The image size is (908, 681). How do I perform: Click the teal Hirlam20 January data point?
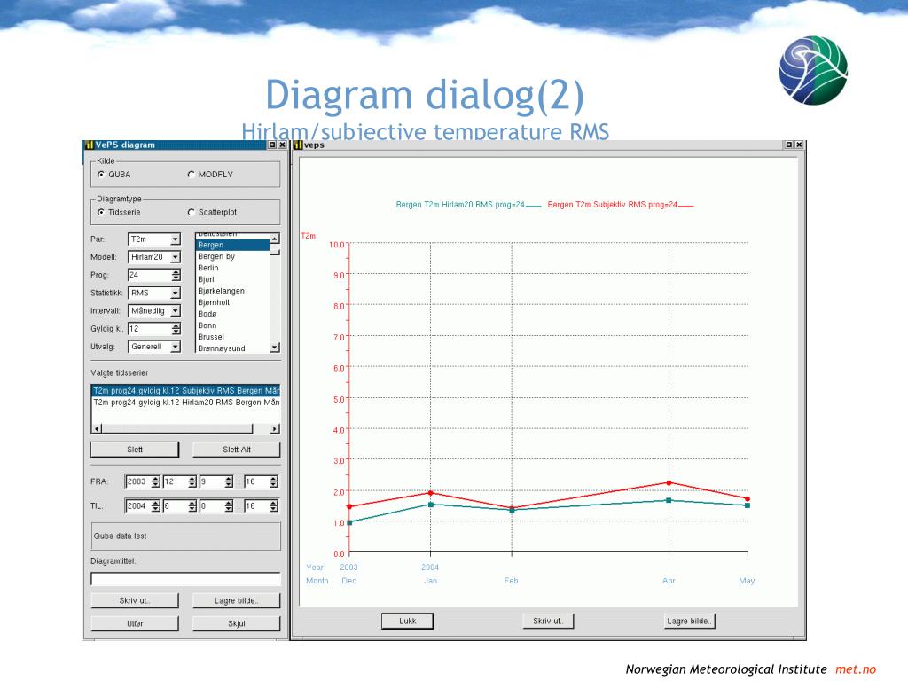click(x=430, y=505)
